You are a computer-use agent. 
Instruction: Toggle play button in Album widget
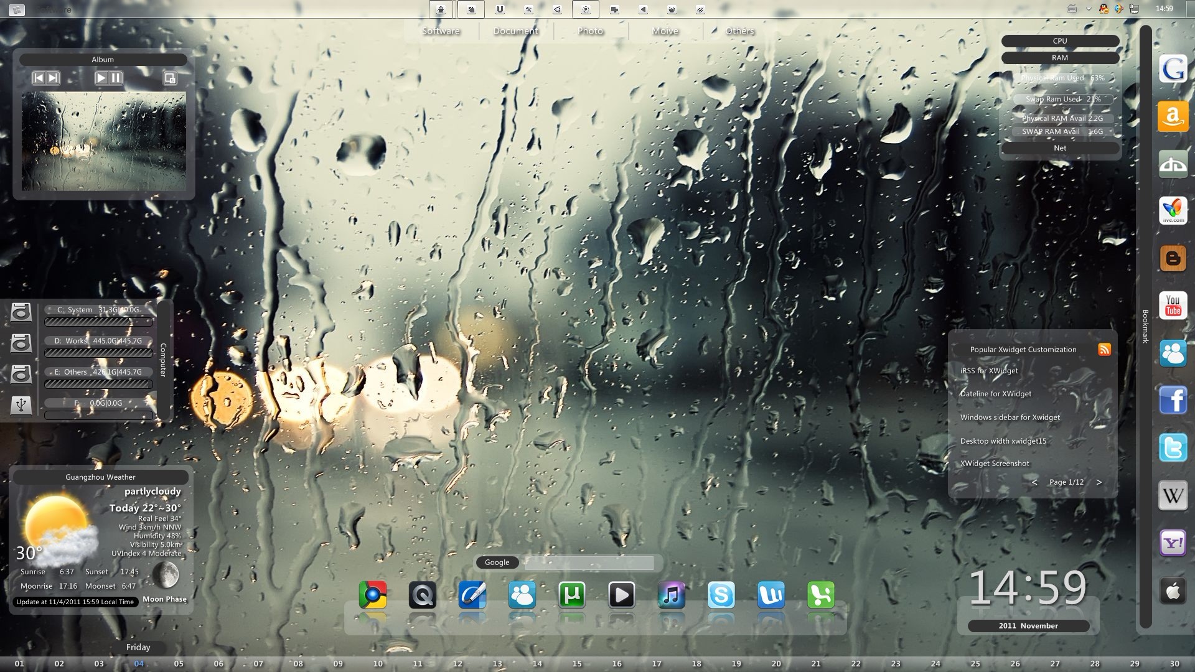click(98, 78)
